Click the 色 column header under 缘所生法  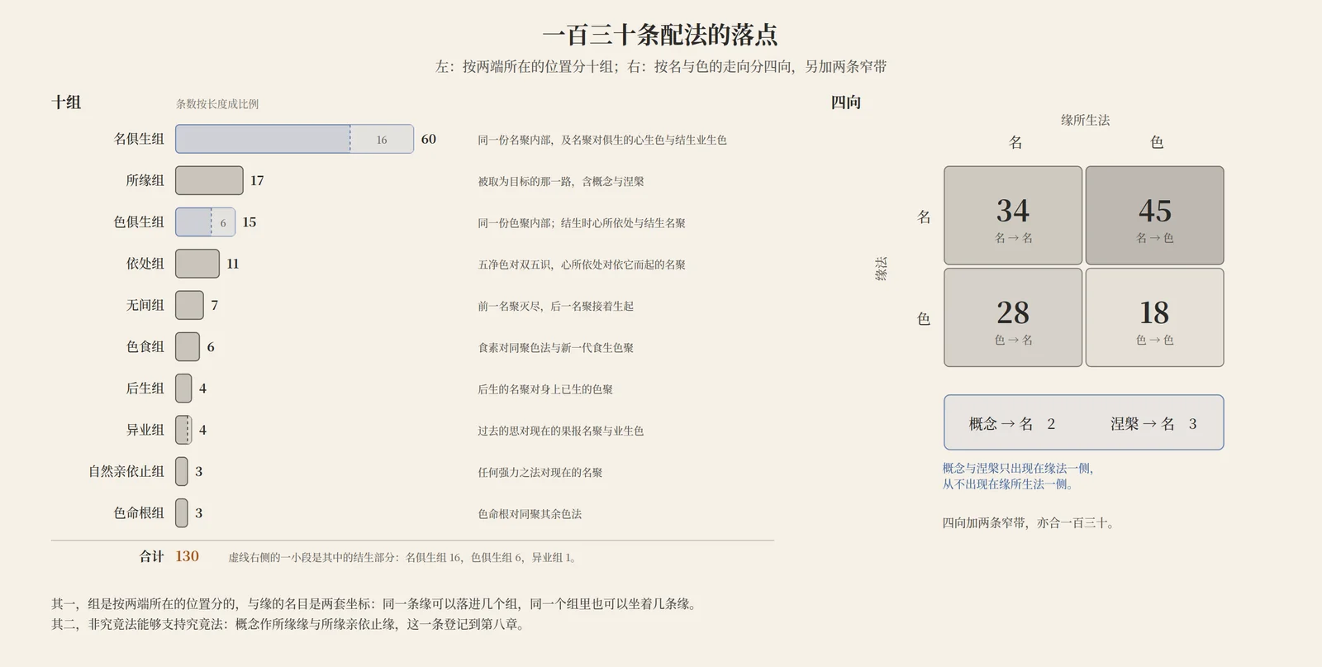point(1157,142)
